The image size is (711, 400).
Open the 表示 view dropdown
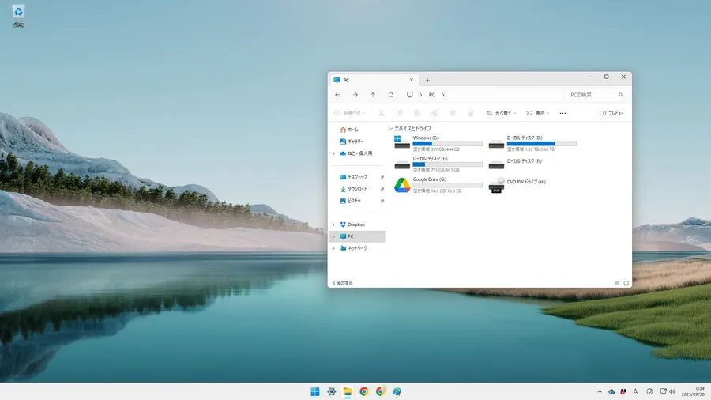coord(537,113)
